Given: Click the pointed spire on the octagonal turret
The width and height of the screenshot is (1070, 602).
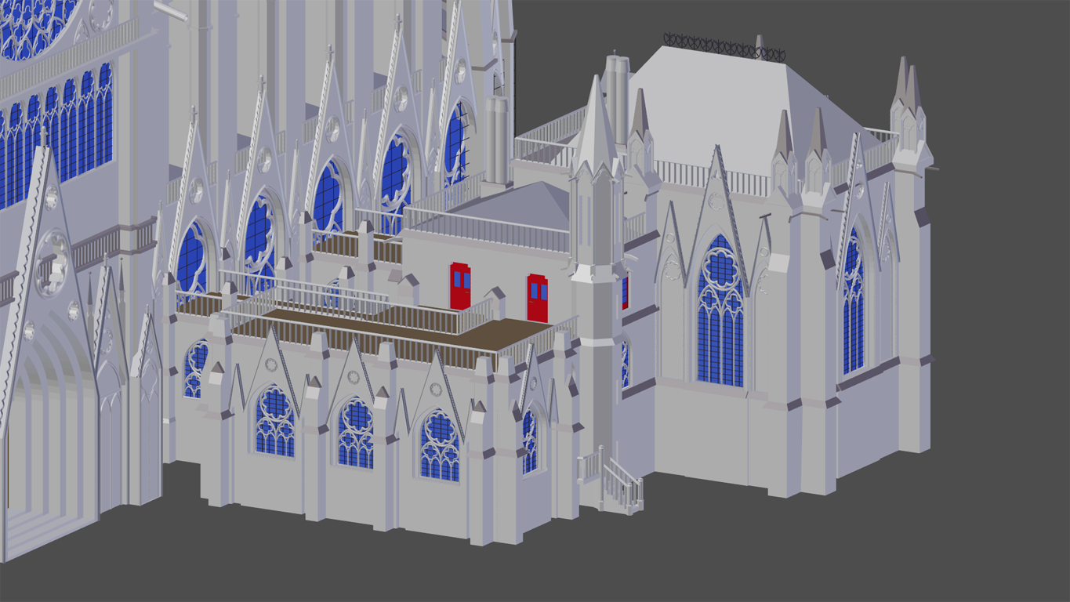Looking at the screenshot, I should click(596, 125).
